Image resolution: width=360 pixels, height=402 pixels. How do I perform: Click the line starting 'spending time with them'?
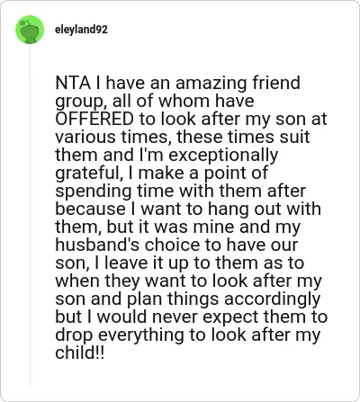(x=181, y=192)
